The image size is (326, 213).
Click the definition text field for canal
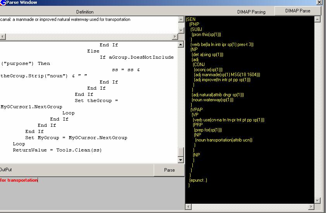click(89, 24)
